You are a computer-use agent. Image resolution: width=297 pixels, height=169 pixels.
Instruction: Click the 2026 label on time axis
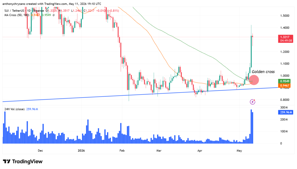point(81,151)
